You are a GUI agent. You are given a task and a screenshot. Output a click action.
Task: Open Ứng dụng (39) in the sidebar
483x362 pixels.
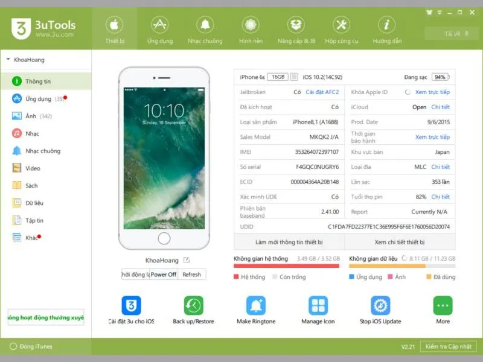click(46, 99)
